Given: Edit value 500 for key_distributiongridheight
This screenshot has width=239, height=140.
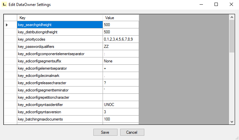Looking at the screenshot, I should click(120, 32).
